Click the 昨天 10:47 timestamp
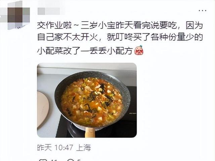 pyautogui.click(x=55, y=148)
